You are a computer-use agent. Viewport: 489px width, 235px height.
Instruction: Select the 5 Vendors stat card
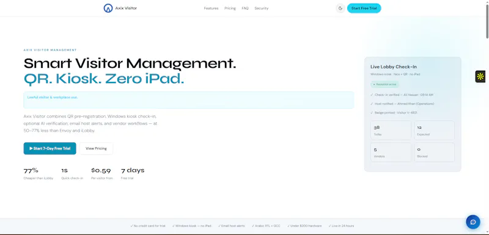(x=391, y=152)
